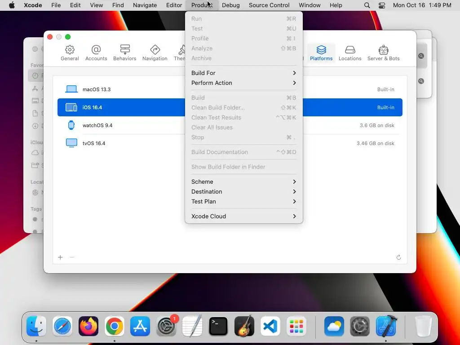Screen dimensions: 460x345
Task: Open the Source Control menu
Action: pyautogui.click(x=269, y=5)
